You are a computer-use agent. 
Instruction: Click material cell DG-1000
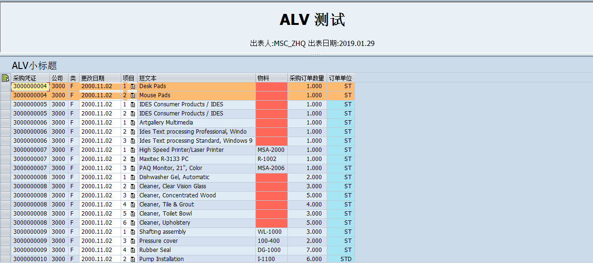(272, 250)
